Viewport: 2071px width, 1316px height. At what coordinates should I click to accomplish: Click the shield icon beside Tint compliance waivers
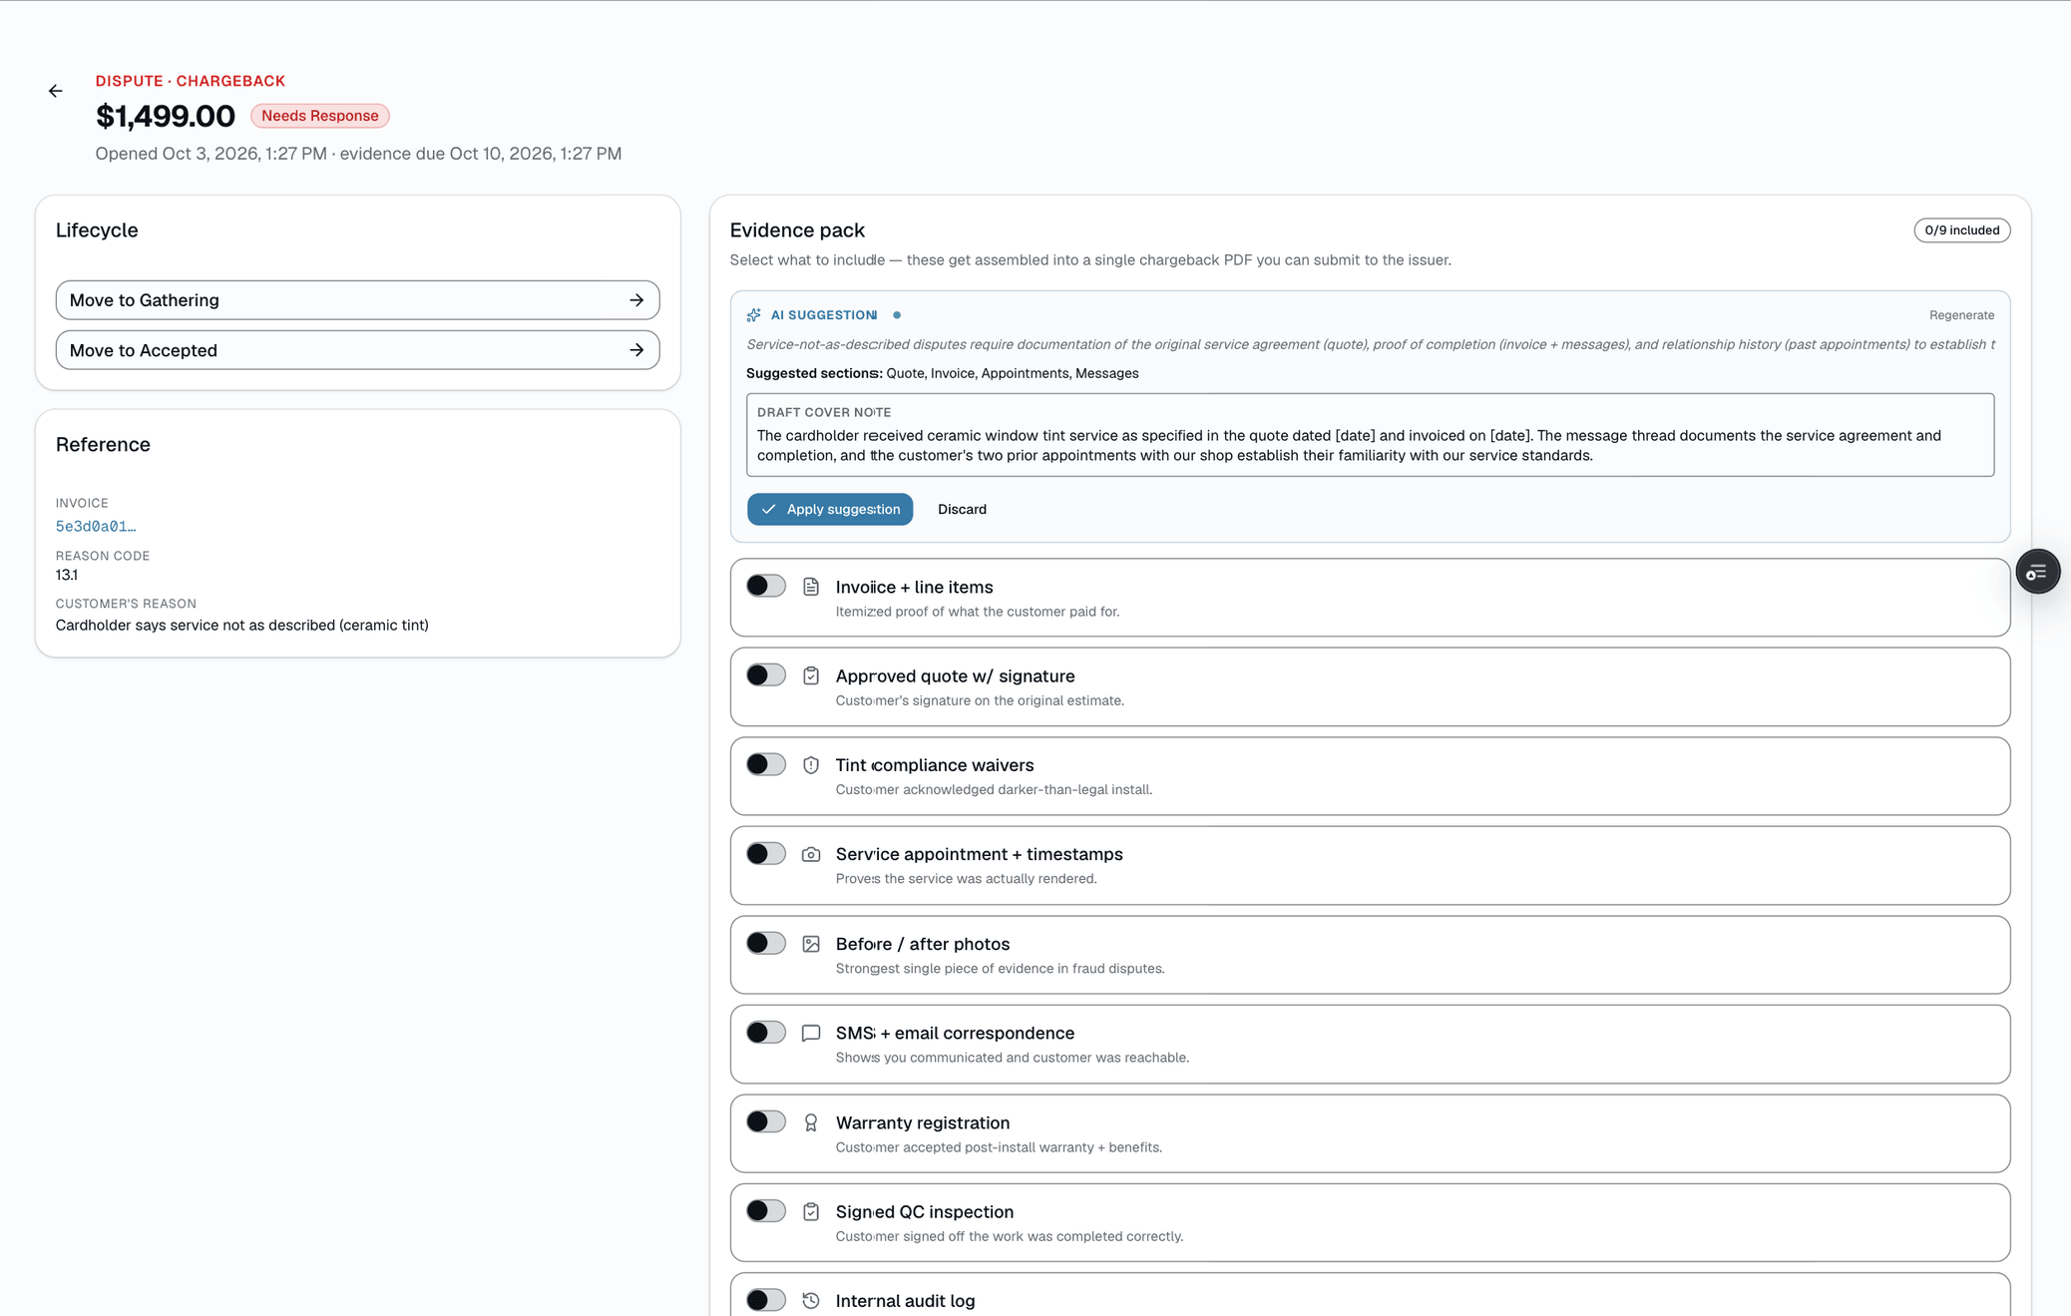click(x=811, y=765)
